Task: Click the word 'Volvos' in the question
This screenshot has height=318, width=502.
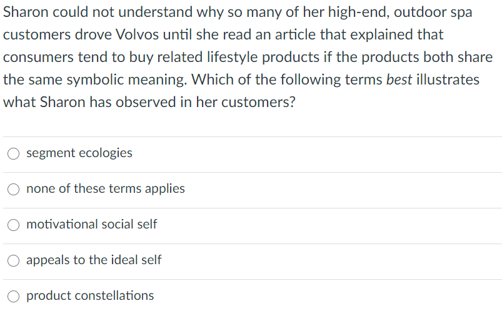Action: pos(137,34)
